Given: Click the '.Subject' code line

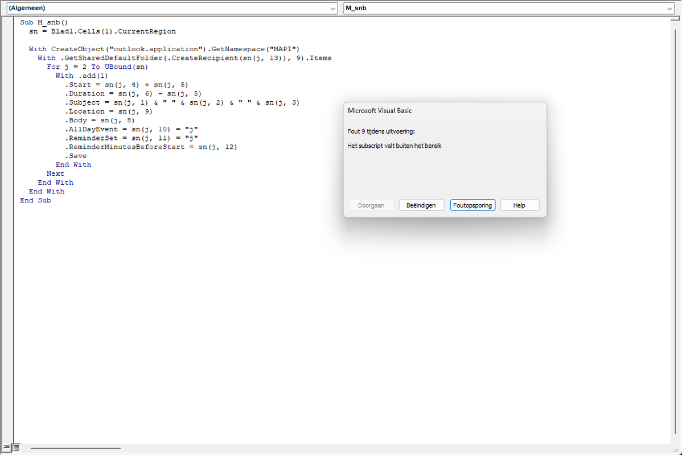Looking at the screenshot, I should [182, 102].
